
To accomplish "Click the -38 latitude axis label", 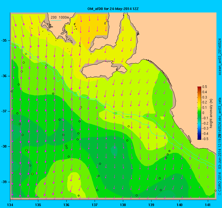I will pos(4,147).
